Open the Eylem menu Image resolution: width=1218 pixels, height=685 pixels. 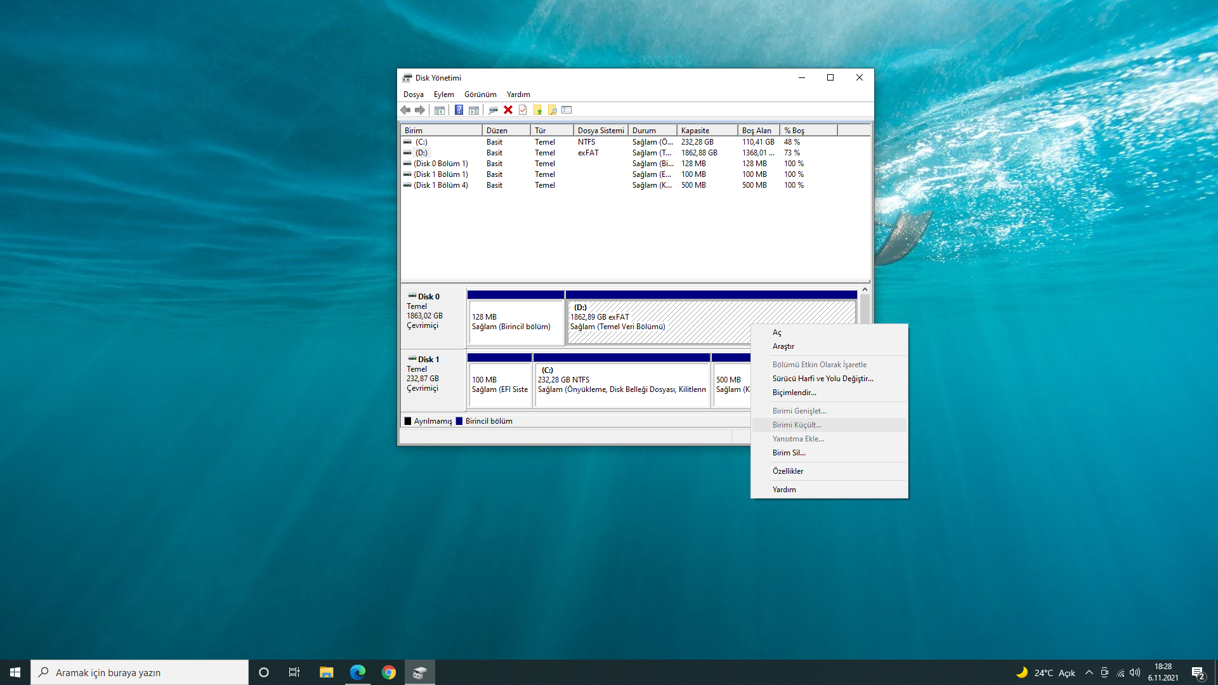(443, 95)
